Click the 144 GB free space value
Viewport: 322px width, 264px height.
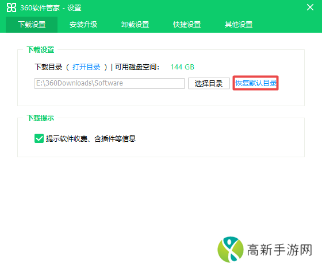click(x=182, y=67)
